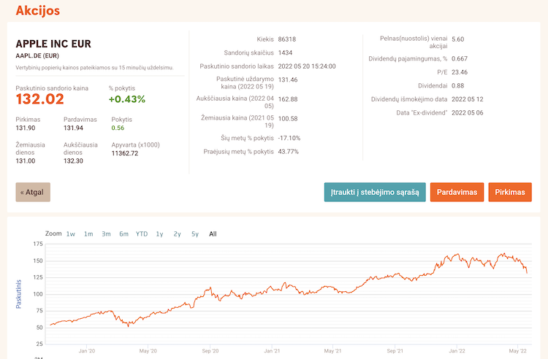Click the chart line's latest point near May '22

(x=527, y=272)
